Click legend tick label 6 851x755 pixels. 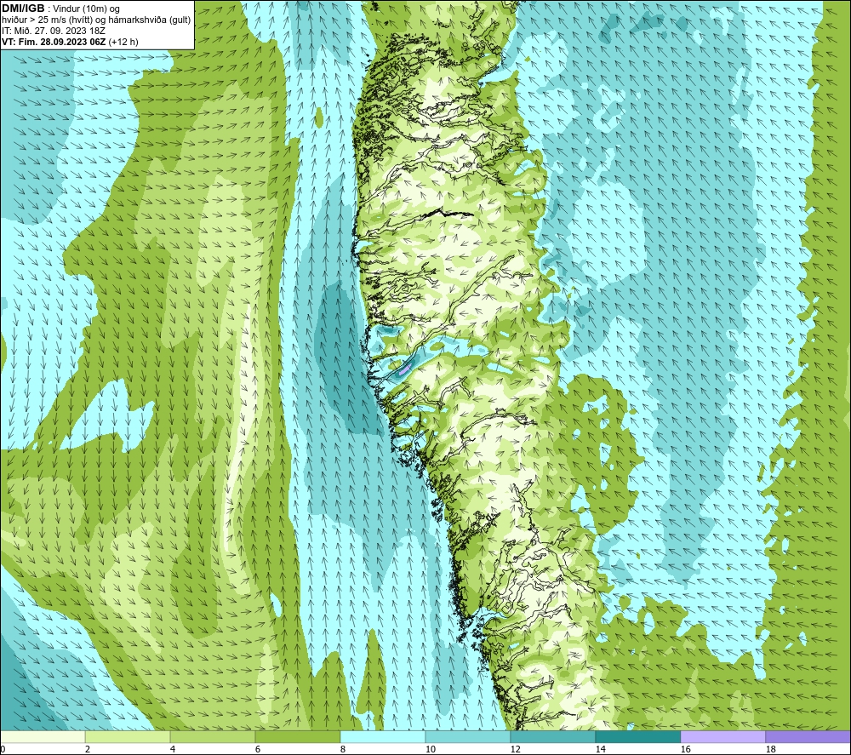point(258,750)
